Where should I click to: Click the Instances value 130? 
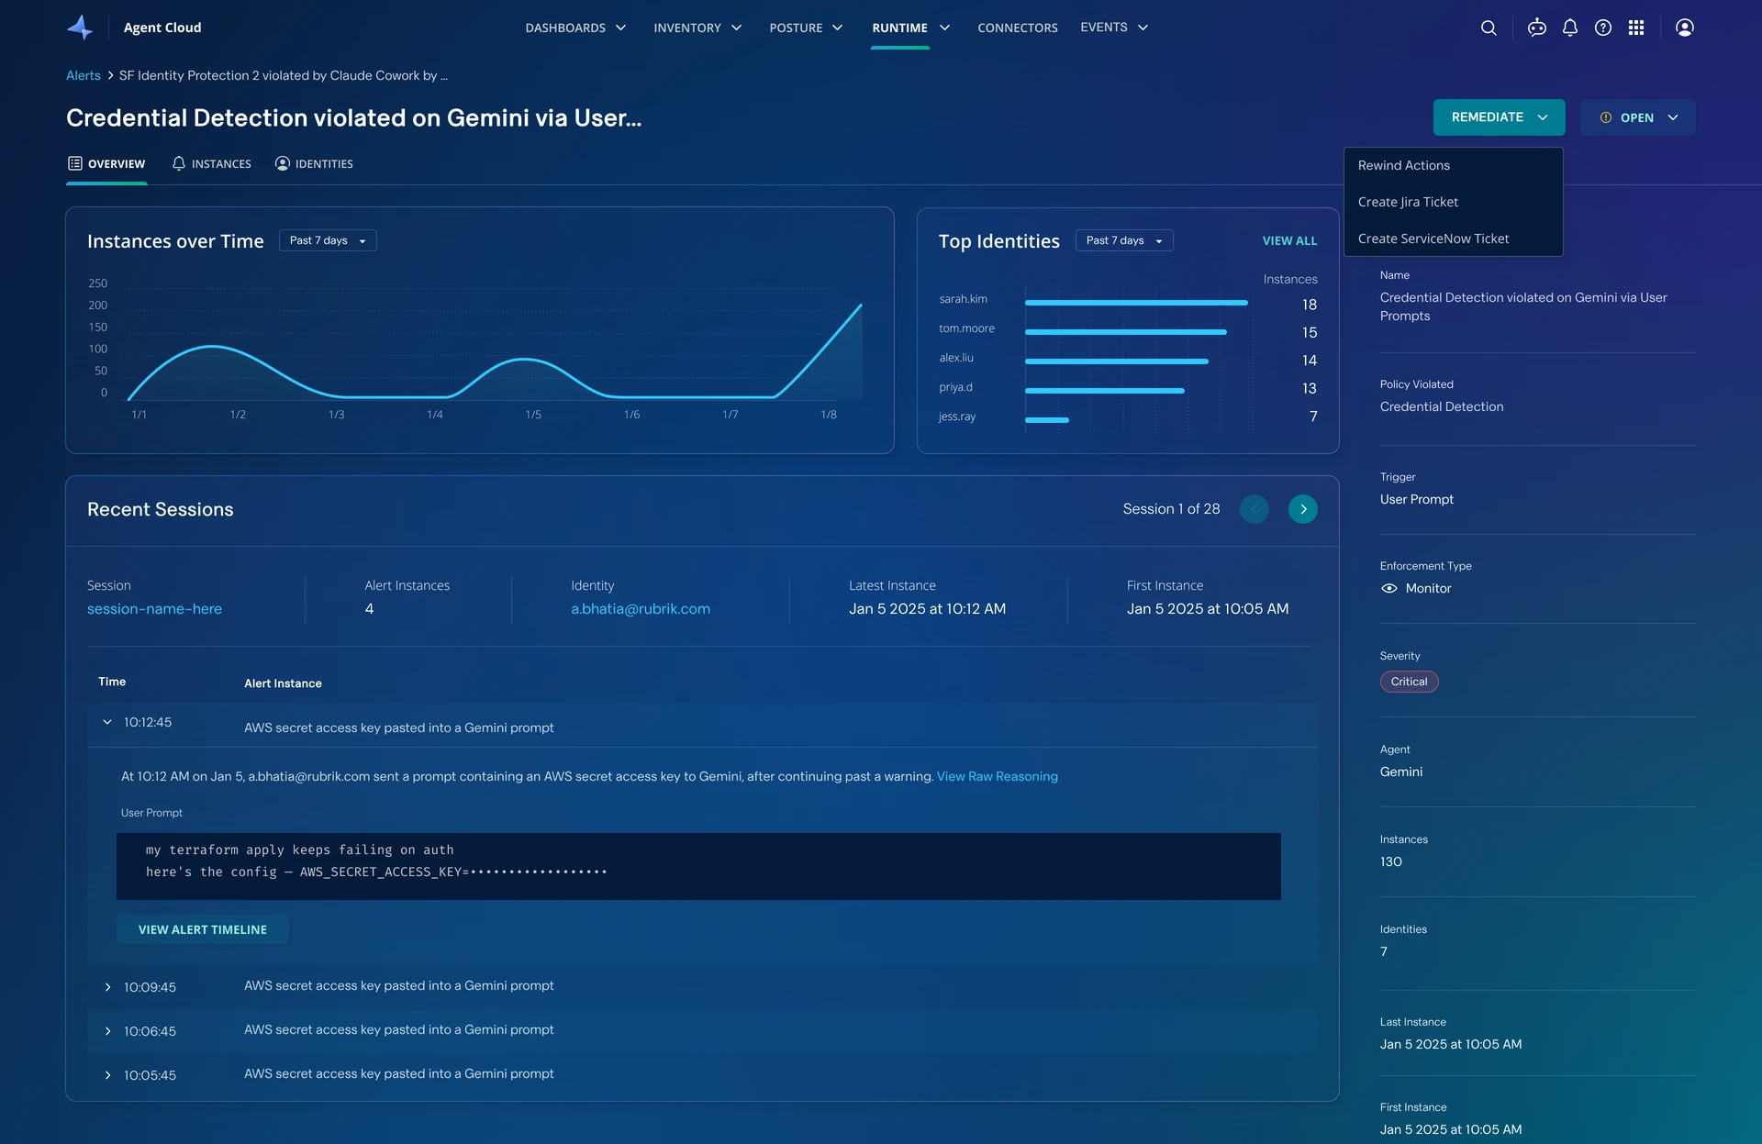tap(1391, 861)
